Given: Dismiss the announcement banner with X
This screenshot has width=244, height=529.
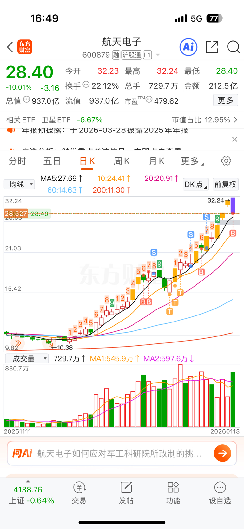Looking at the screenshot, I should (234, 139).
